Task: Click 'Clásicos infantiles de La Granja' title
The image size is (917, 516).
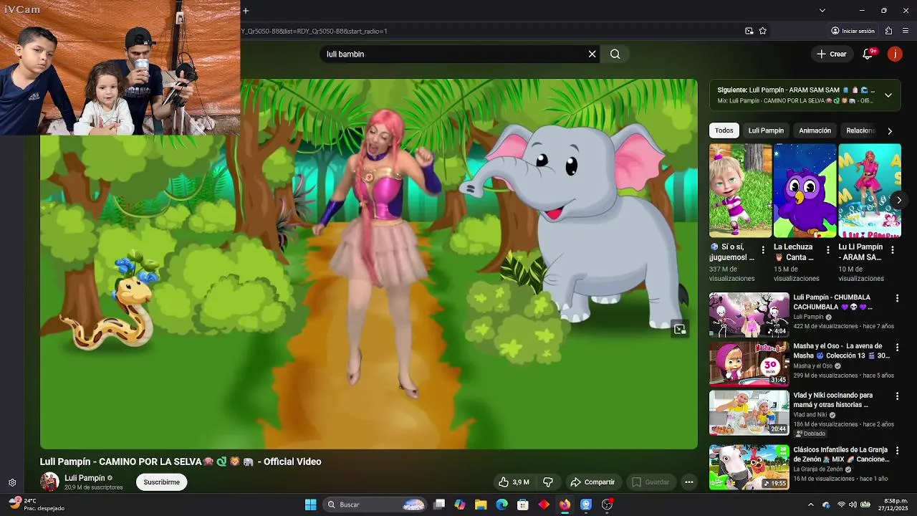Action: [x=841, y=454]
